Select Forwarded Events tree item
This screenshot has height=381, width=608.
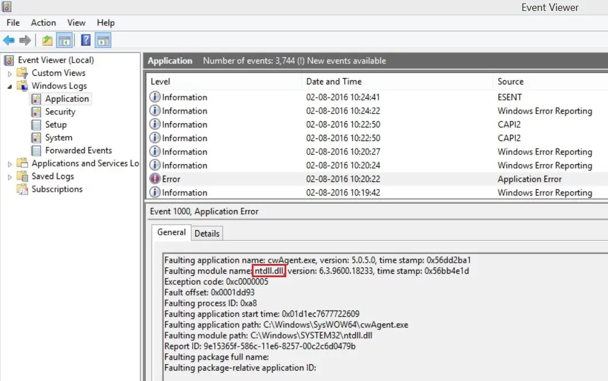[x=79, y=150]
